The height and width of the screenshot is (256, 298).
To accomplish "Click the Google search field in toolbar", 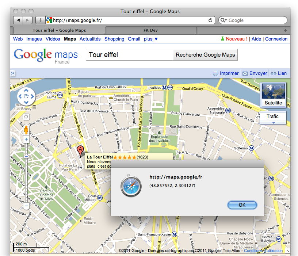I will [253, 20].
